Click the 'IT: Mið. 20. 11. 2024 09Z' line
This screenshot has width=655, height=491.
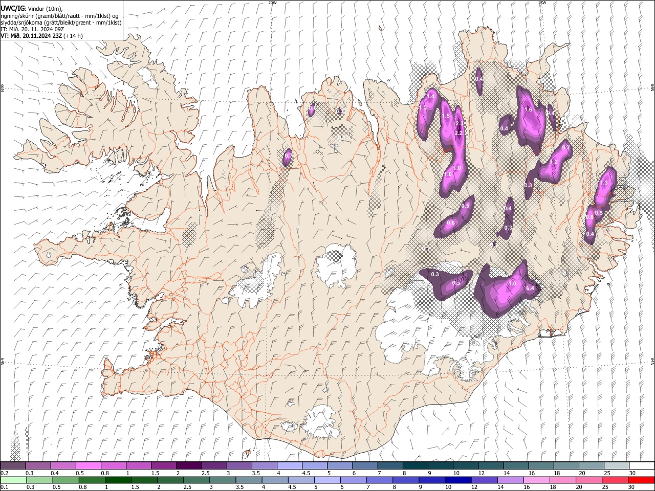click(x=32, y=29)
